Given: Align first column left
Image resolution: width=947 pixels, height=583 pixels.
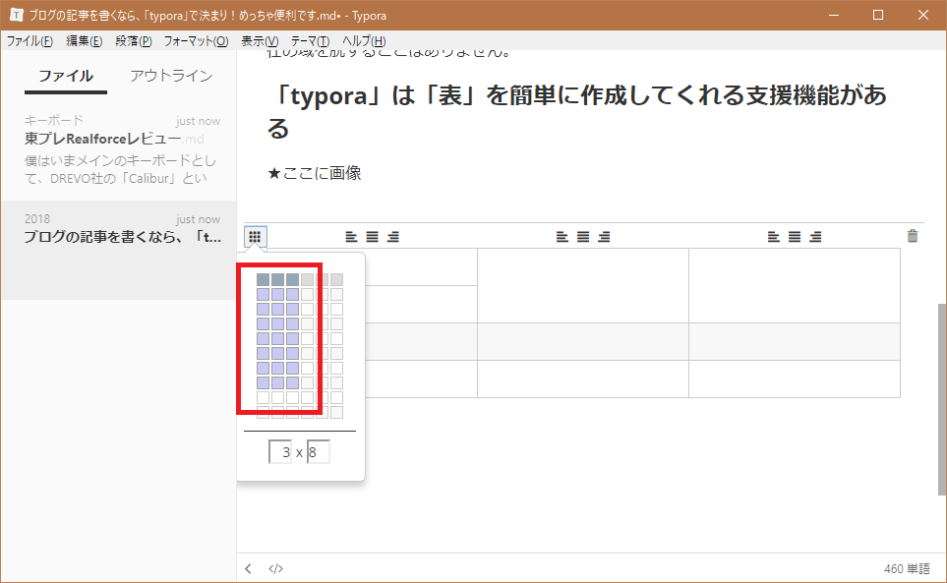Looking at the screenshot, I should [x=351, y=237].
